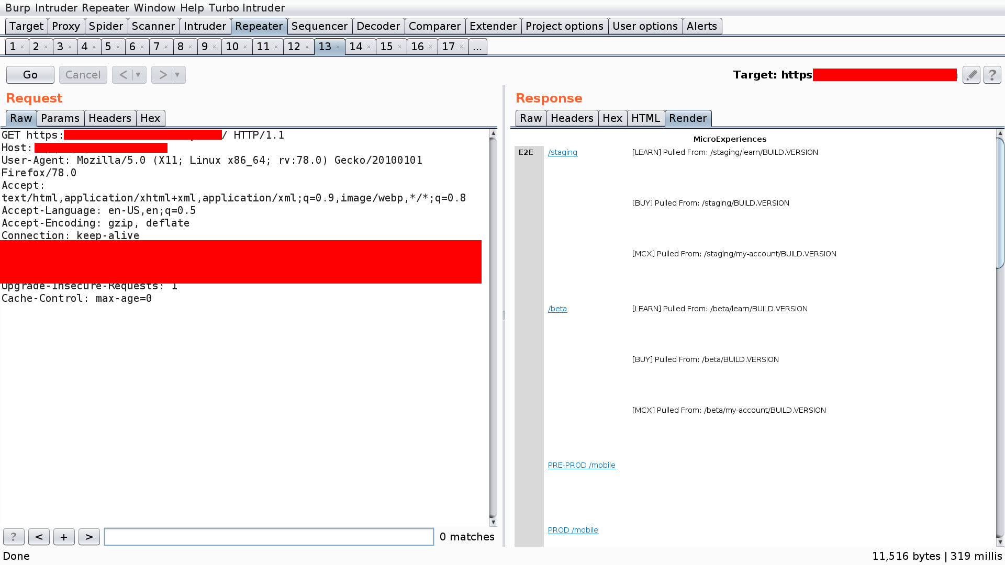The image size is (1005, 565).
Task: Click the search input field
Action: click(x=269, y=537)
